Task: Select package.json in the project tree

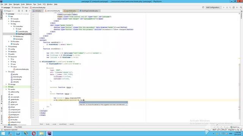Action: click(x=14, y=114)
